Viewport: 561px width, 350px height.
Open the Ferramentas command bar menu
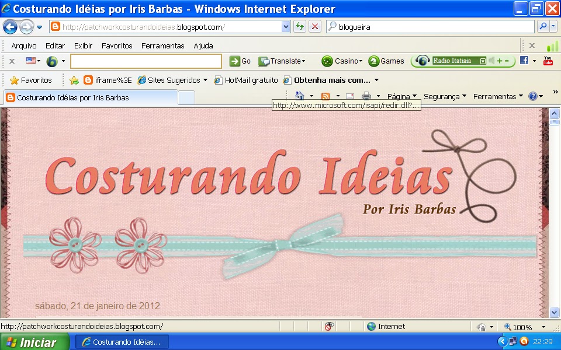pyautogui.click(x=498, y=96)
